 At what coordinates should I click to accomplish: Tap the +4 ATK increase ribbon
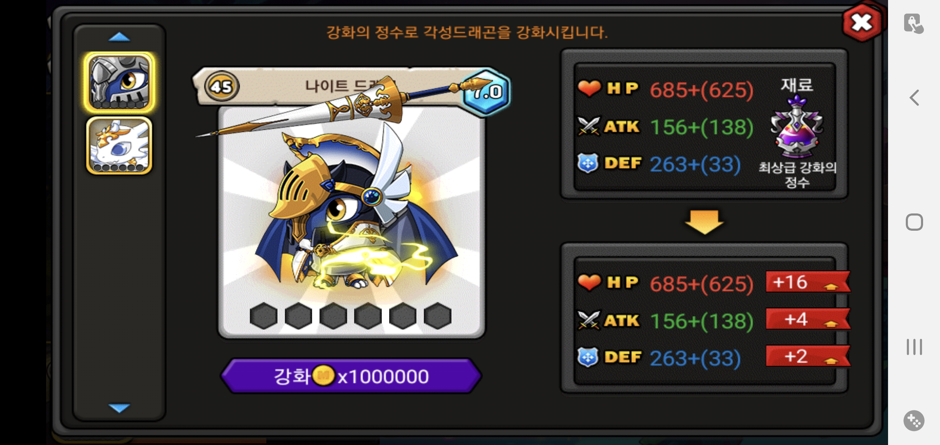coord(808,319)
